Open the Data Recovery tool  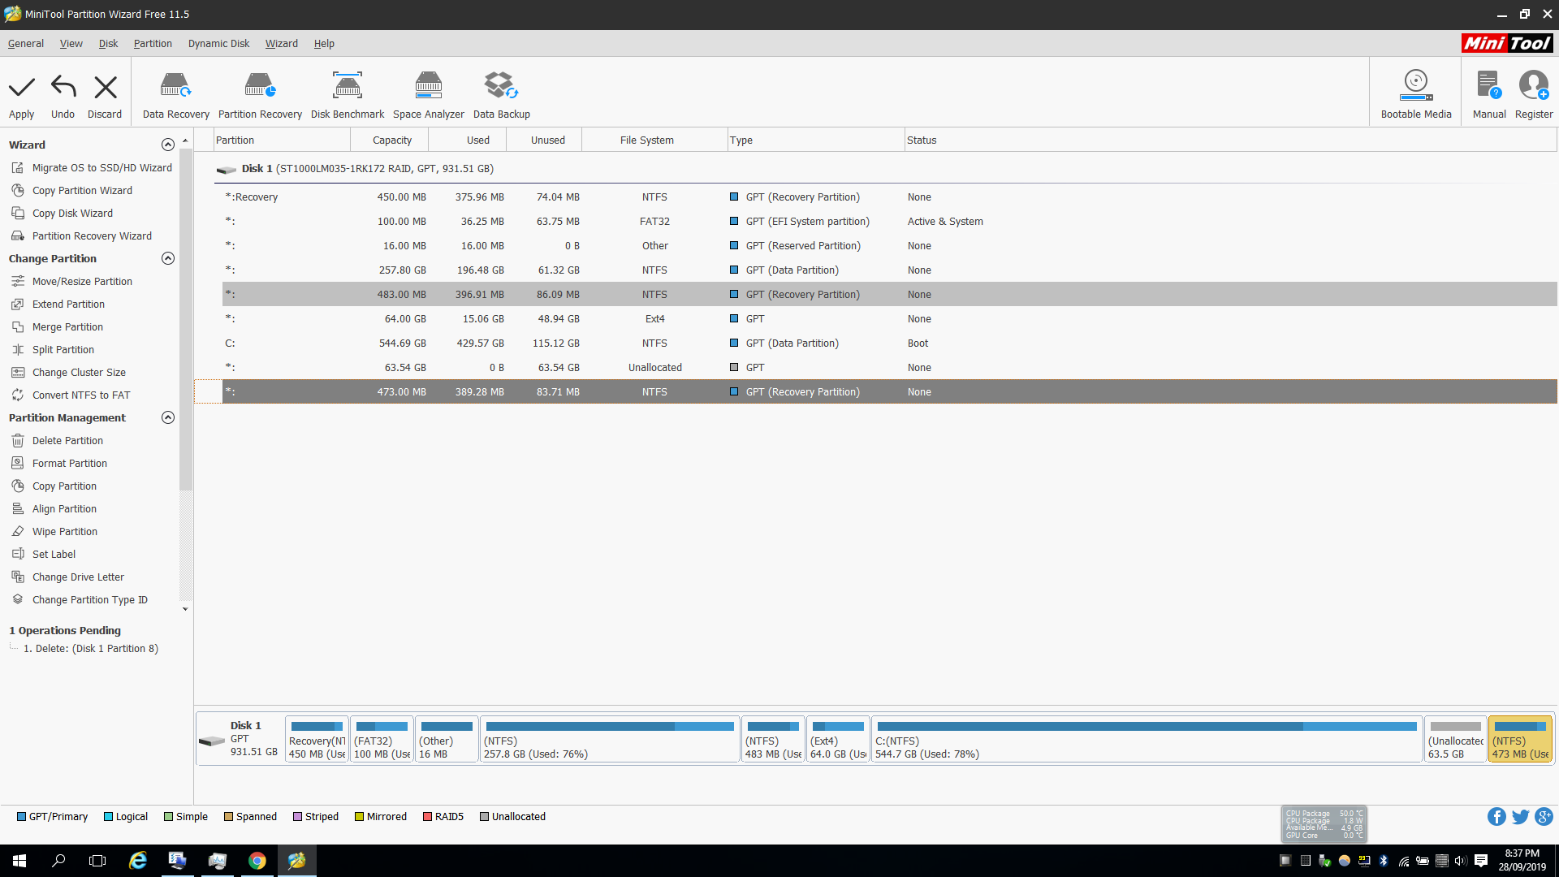coord(175,95)
